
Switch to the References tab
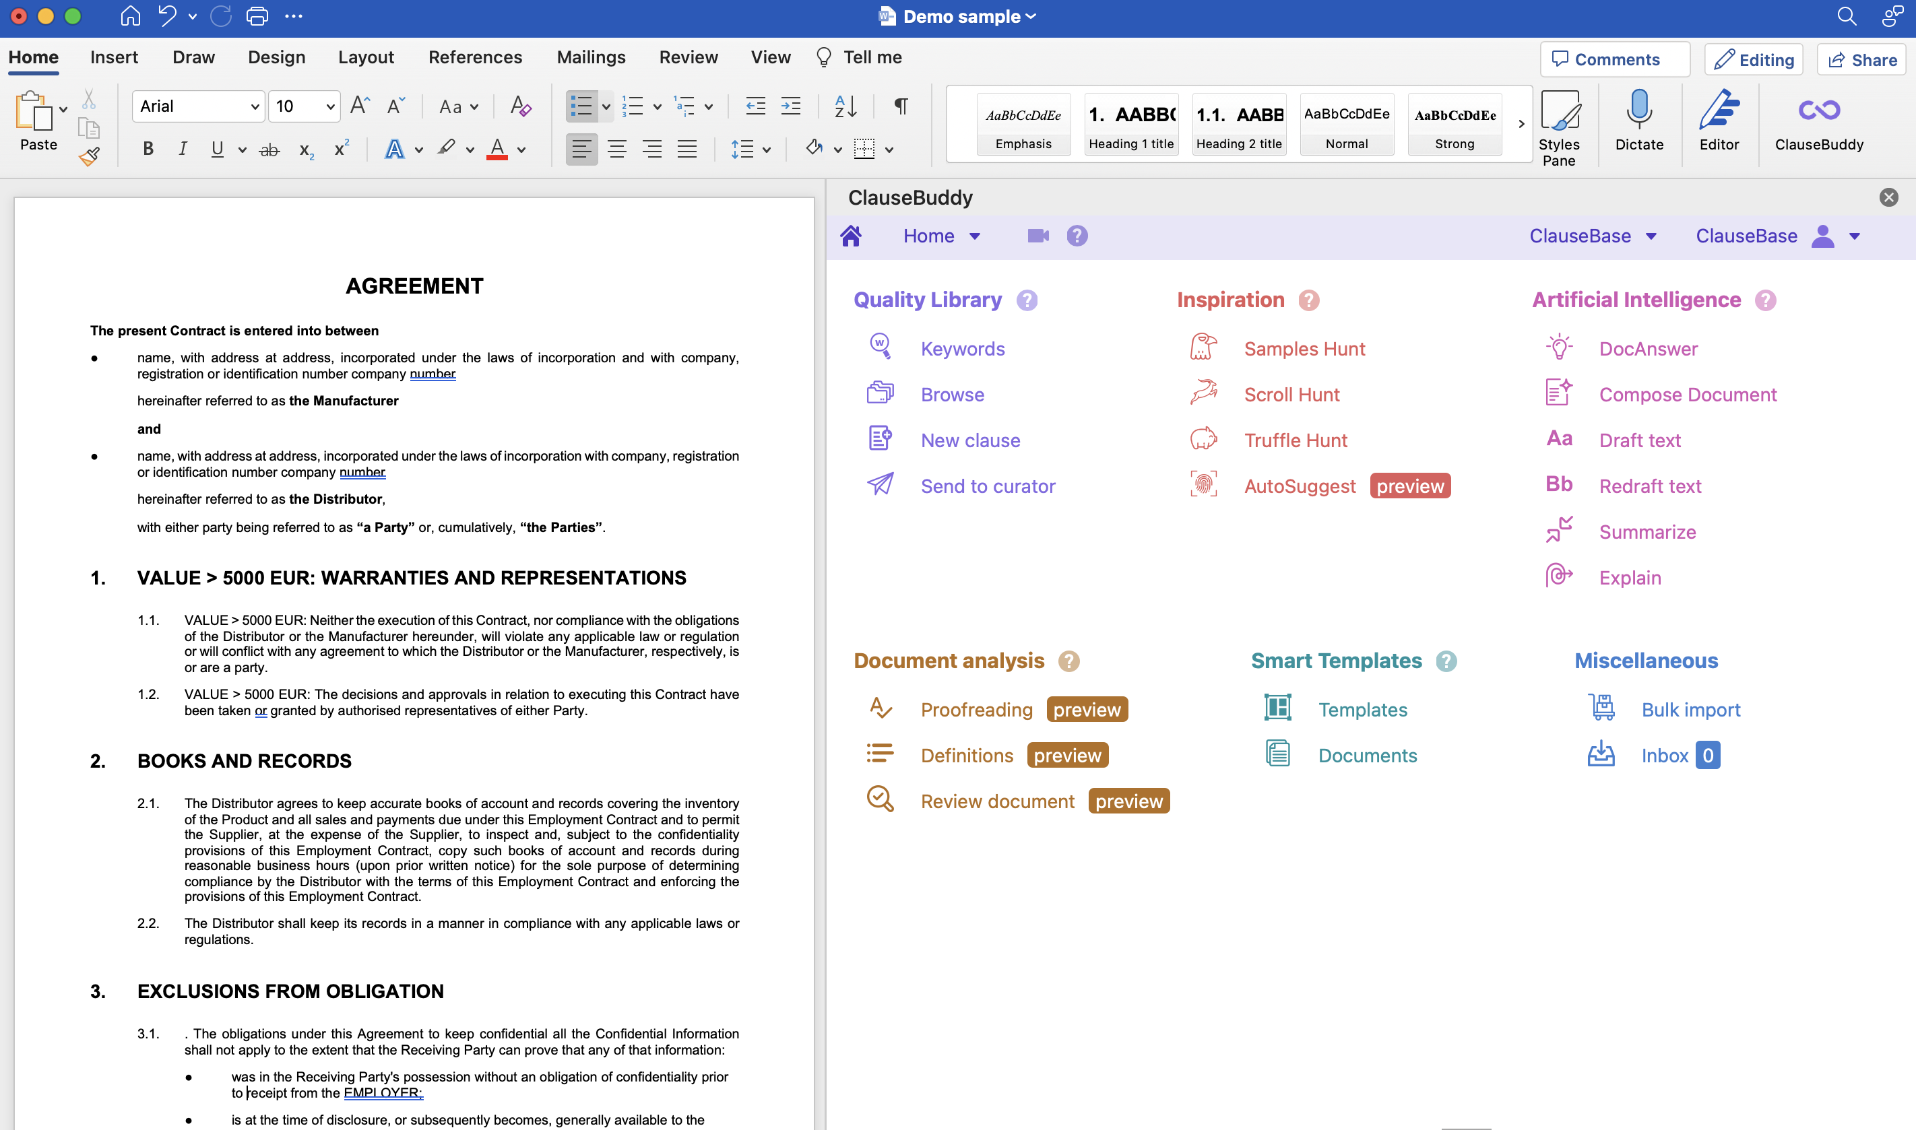click(x=474, y=57)
